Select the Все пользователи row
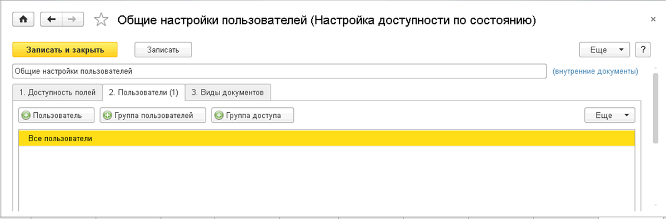Viewport: 666px width, 219px height. pos(327,138)
